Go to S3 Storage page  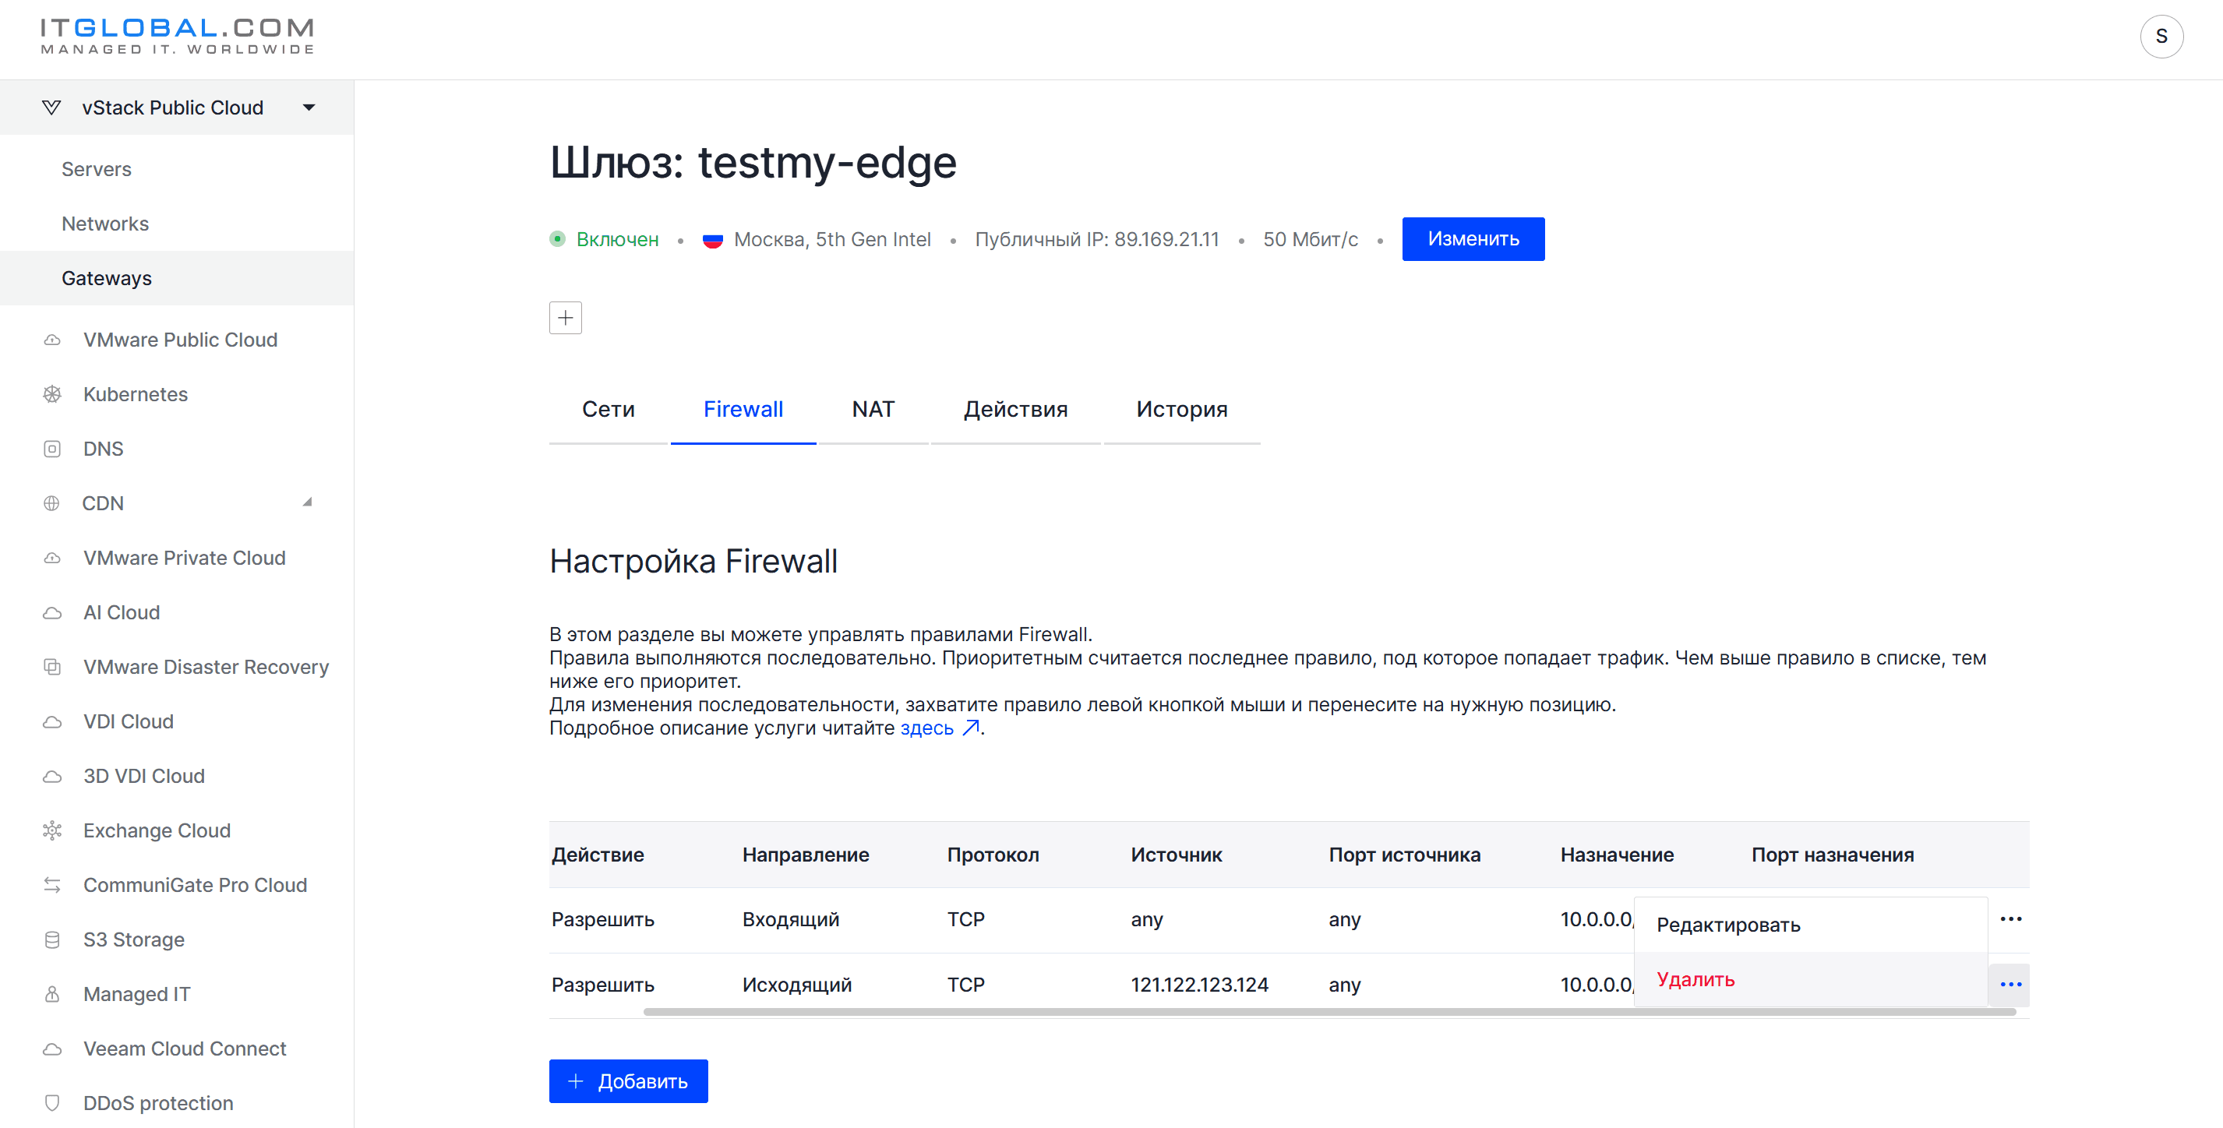(x=134, y=939)
